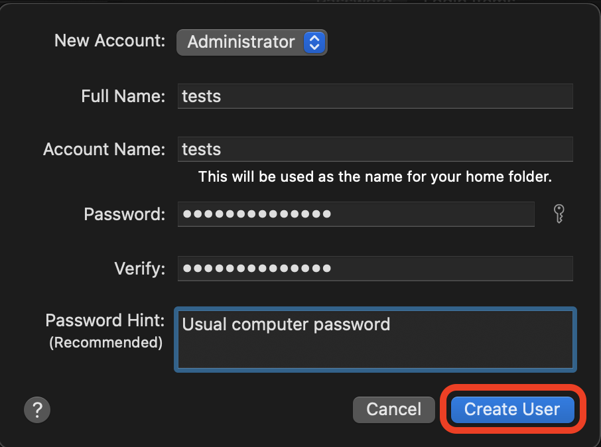Screen dimensions: 601x447
Task: Open the New Account type dropdown
Action: tap(251, 42)
